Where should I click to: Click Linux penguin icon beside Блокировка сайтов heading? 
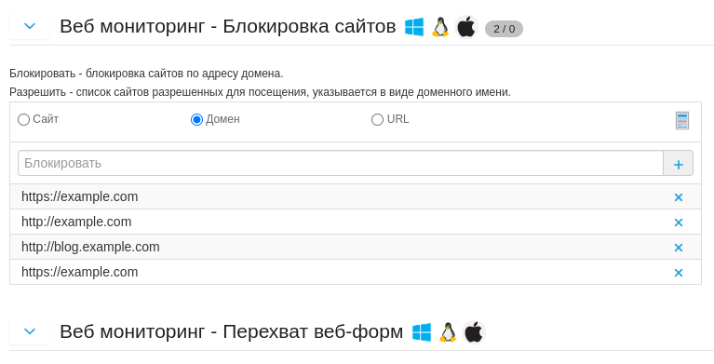click(x=440, y=27)
